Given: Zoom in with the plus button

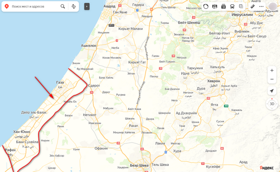Looking at the screenshot, I should point(272,70).
